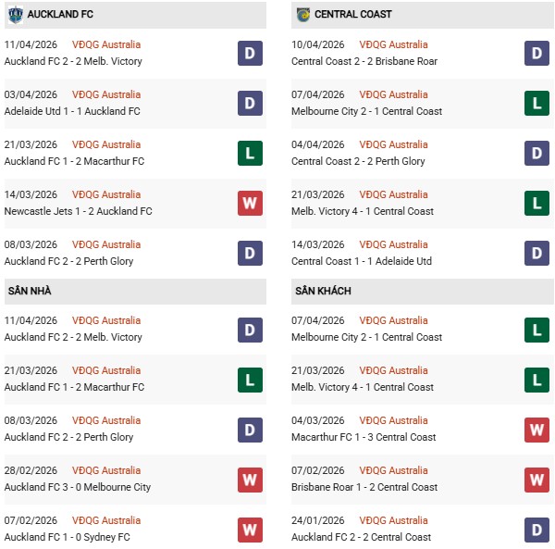Screen dimensions: 555x549
Task: Click the Auckland FC team logo
Action: click(15, 15)
